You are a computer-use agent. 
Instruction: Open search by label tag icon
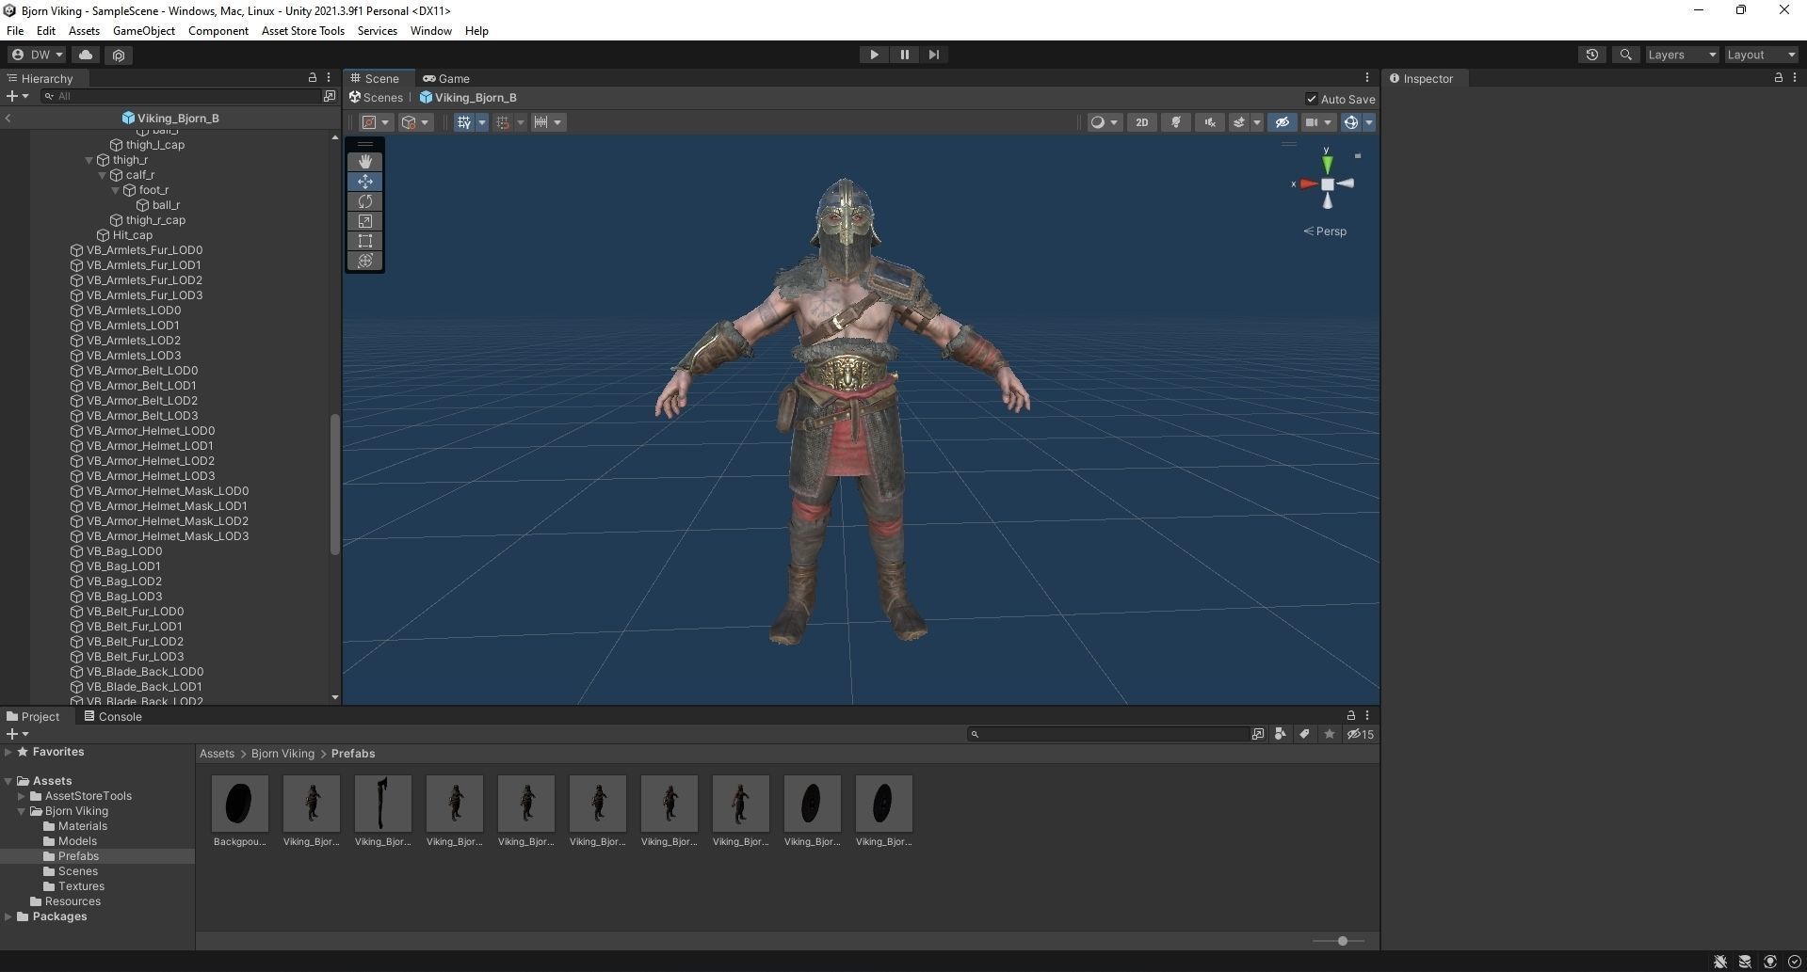[x=1304, y=735]
